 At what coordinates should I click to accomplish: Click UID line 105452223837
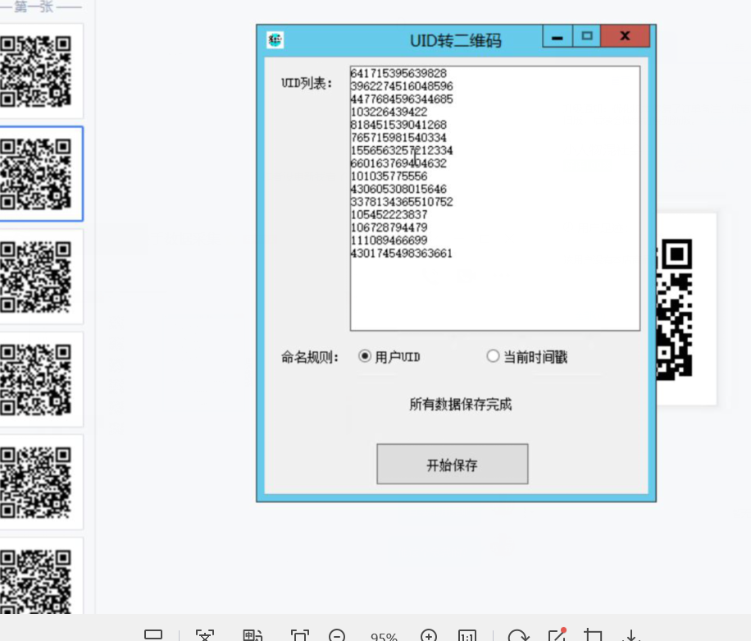coord(389,215)
